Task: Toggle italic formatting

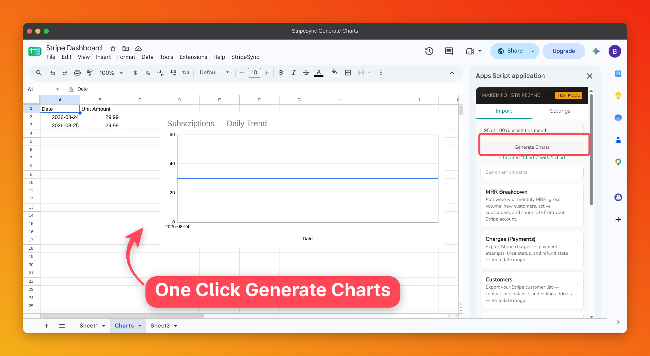Action: (x=293, y=73)
